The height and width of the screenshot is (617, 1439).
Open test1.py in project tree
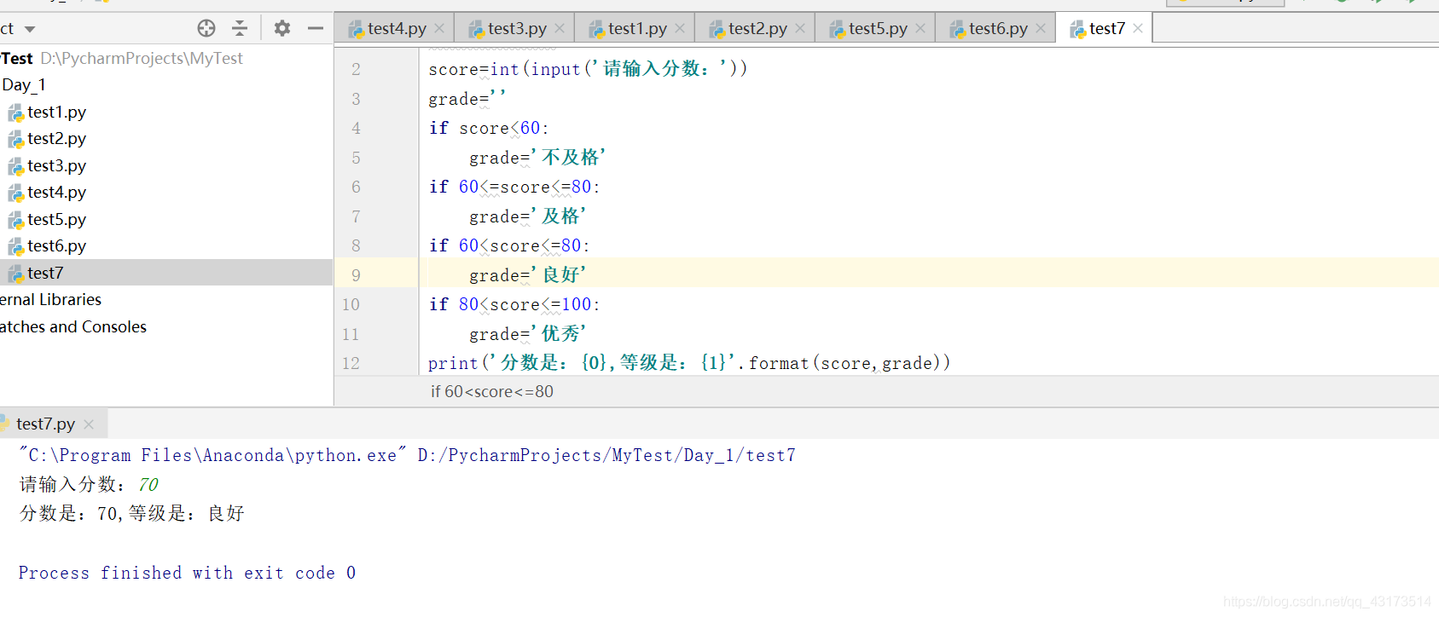click(56, 112)
